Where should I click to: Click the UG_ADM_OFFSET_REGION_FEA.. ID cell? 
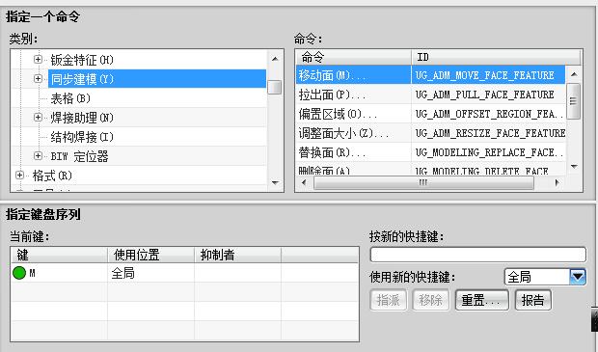point(489,114)
